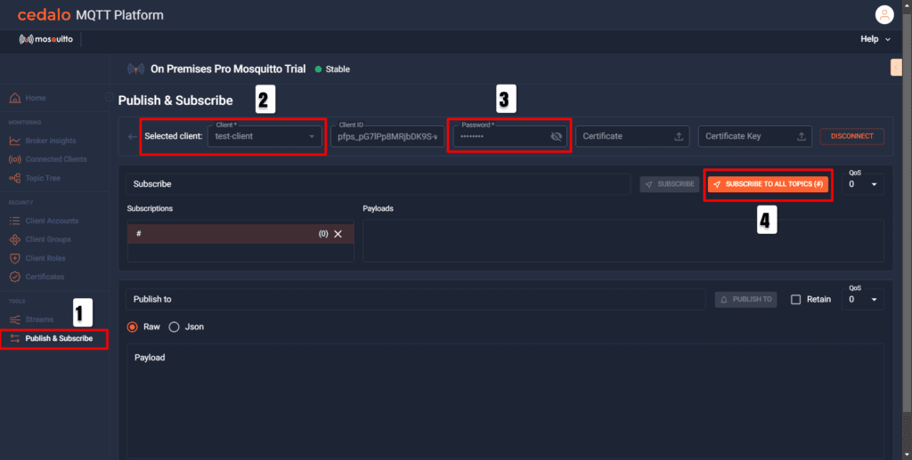
Task: Click the Client ID input field
Action: [387, 136]
